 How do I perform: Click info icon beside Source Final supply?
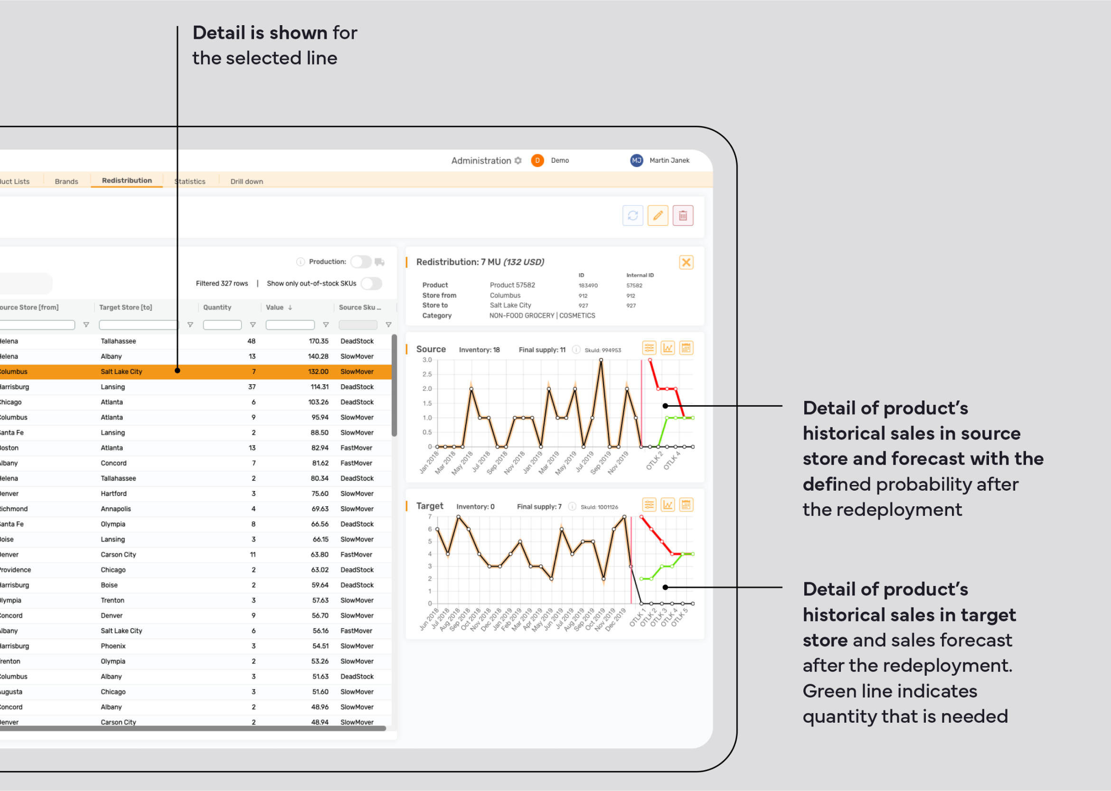576,350
